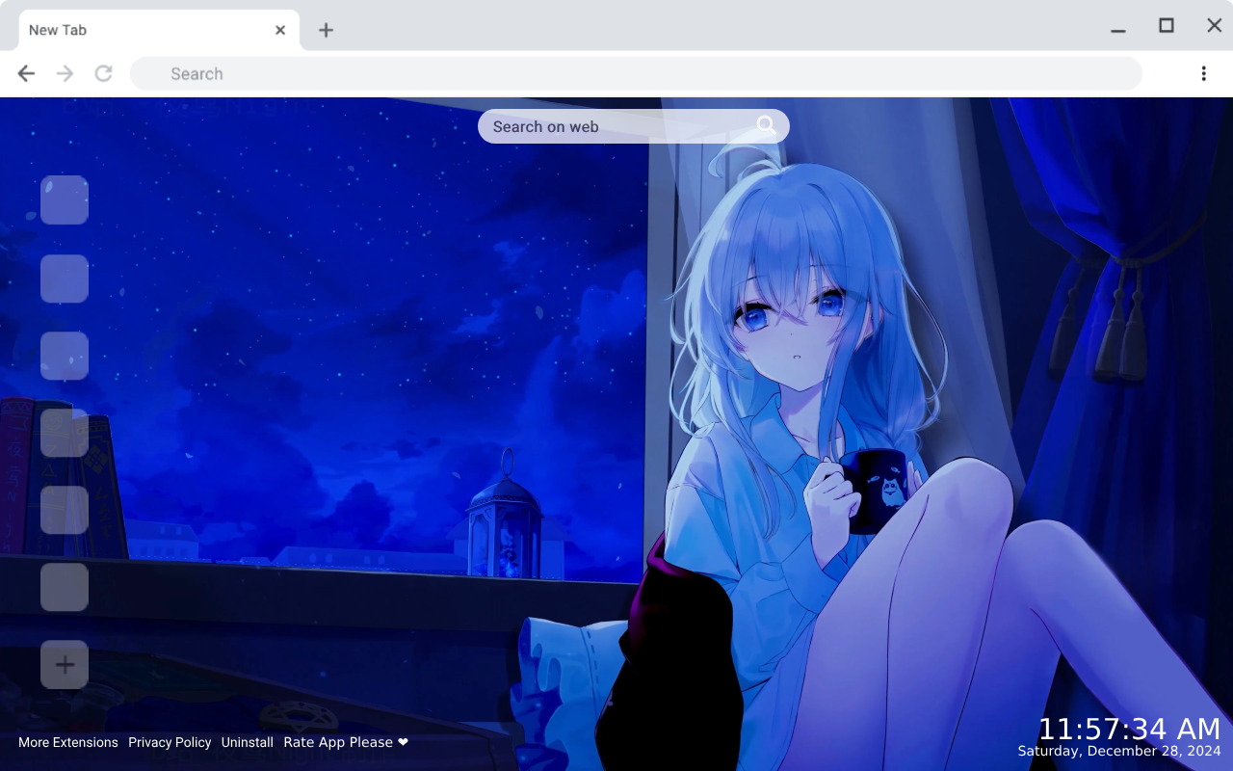Reload the current page
The height and width of the screenshot is (771, 1233).
tap(103, 73)
